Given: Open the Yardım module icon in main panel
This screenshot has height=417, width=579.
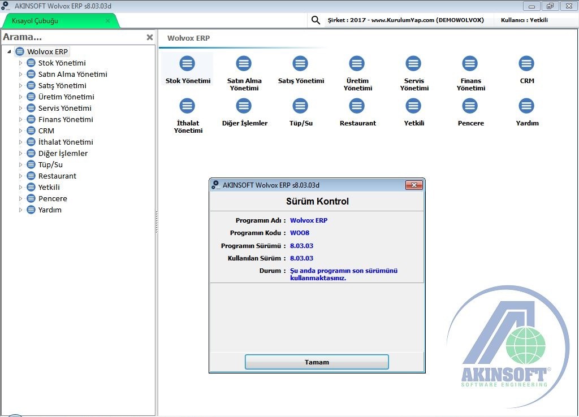Looking at the screenshot, I should coord(526,106).
